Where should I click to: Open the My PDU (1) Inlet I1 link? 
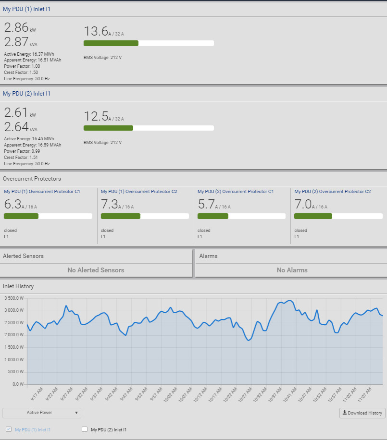26,9
